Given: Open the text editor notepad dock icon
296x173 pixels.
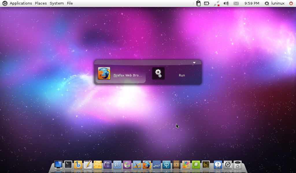Looking at the screenshot, I should 88,165.
